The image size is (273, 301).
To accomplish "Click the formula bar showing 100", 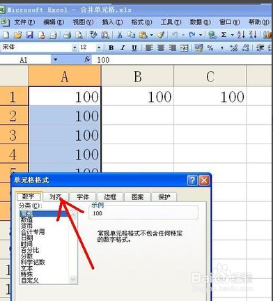I will [x=182, y=60].
